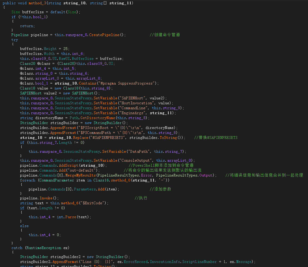Go to Class18 constructor after new keyword
The image size is (308, 267).
point(71,88)
